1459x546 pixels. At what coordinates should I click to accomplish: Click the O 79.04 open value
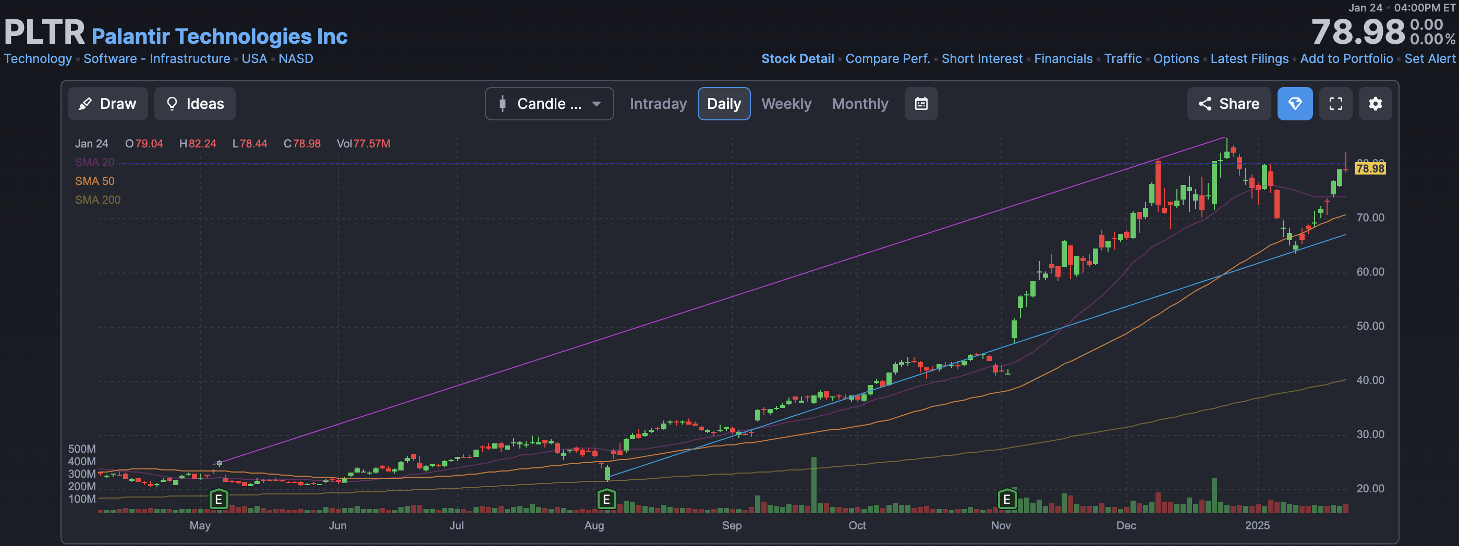pyautogui.click(x=144, y=144)
